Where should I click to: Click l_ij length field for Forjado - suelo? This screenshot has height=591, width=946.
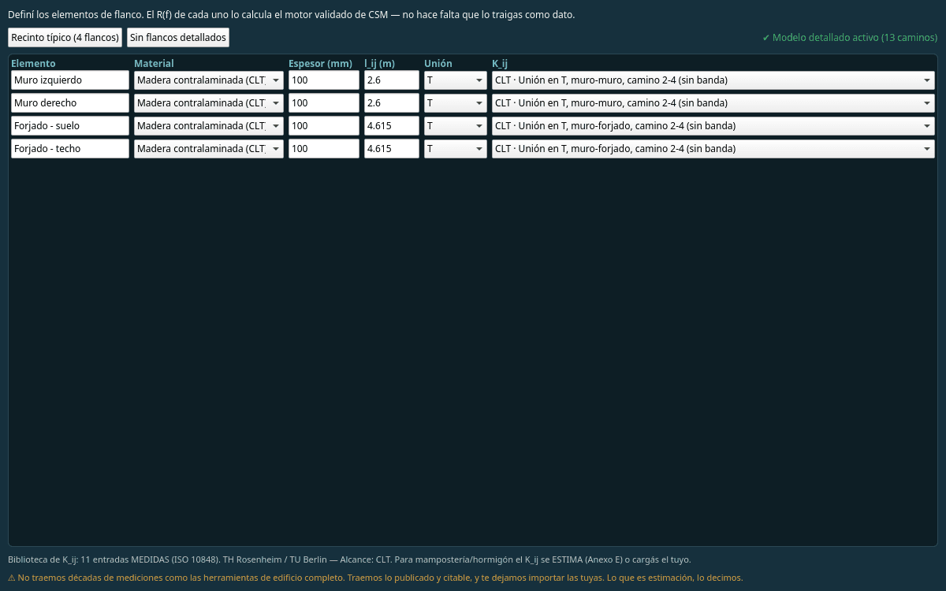click(x=392, y=125)
